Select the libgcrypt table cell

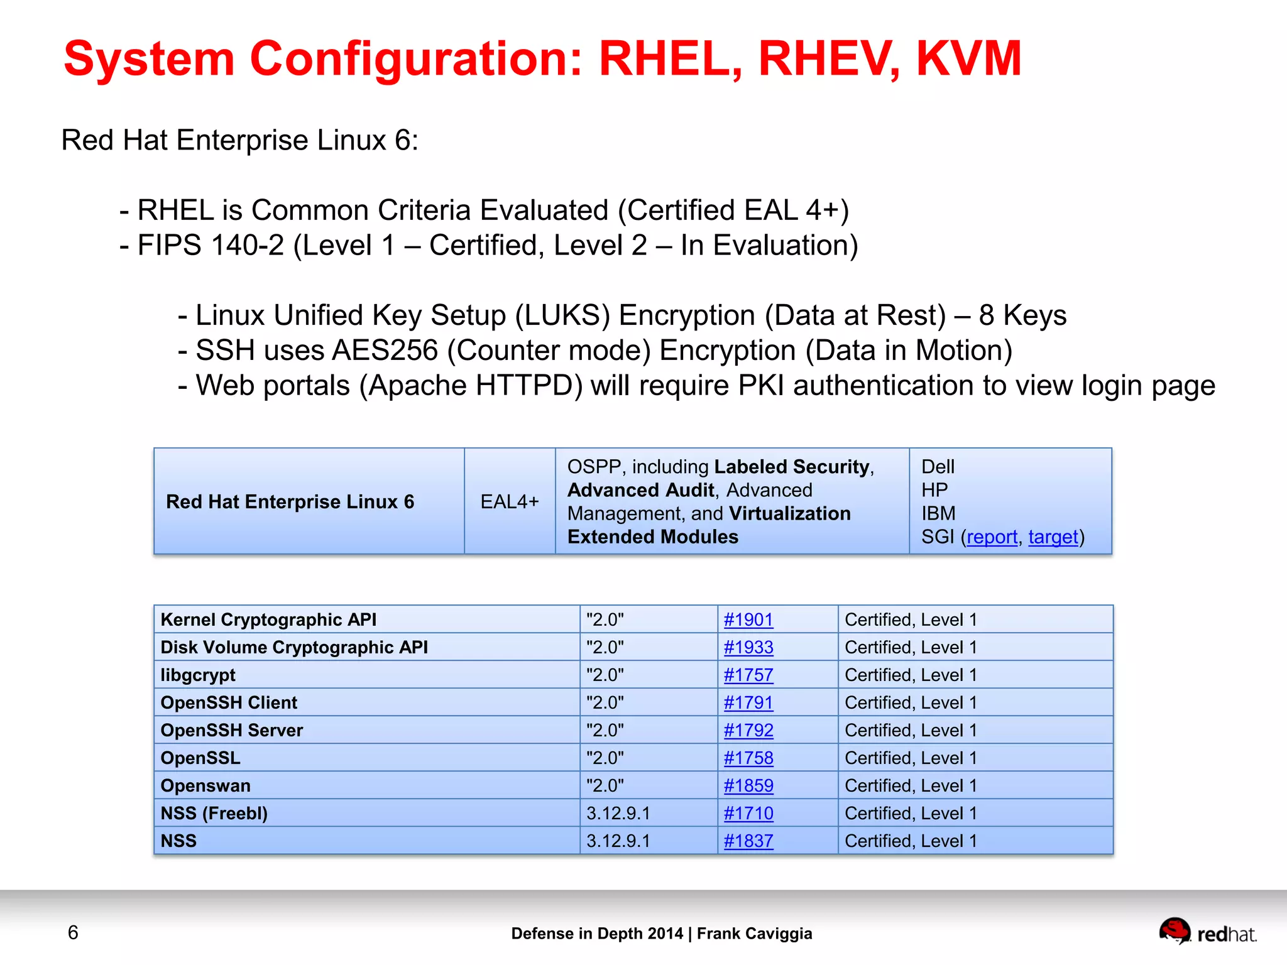367,675
